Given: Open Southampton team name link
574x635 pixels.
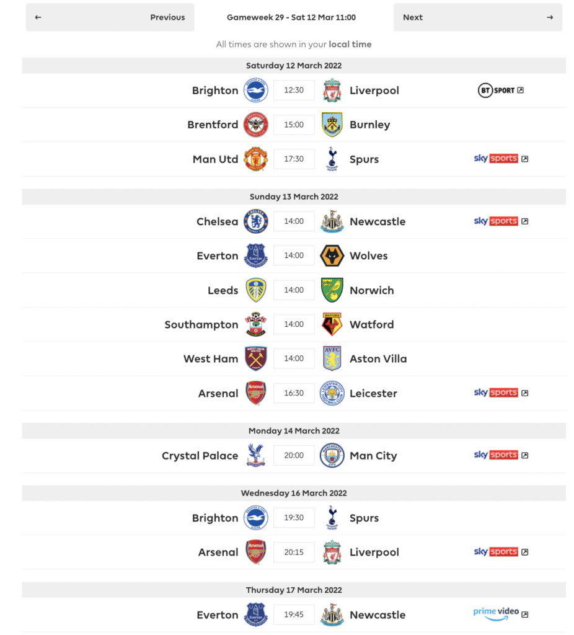Looking at the screenshot, I should coord(201,324).
